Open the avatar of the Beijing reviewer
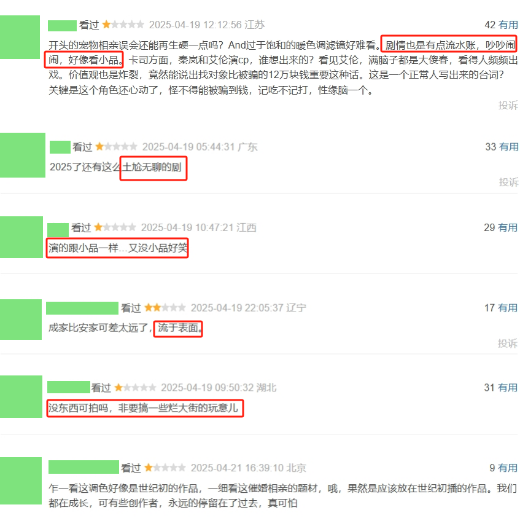Screen dimensions: 520x518 pyautogui.click(x=20, y=481)
